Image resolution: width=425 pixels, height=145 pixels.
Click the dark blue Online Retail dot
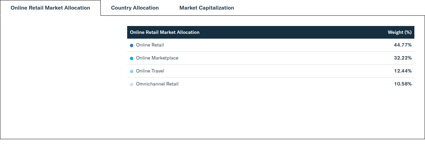coord(132,45)
